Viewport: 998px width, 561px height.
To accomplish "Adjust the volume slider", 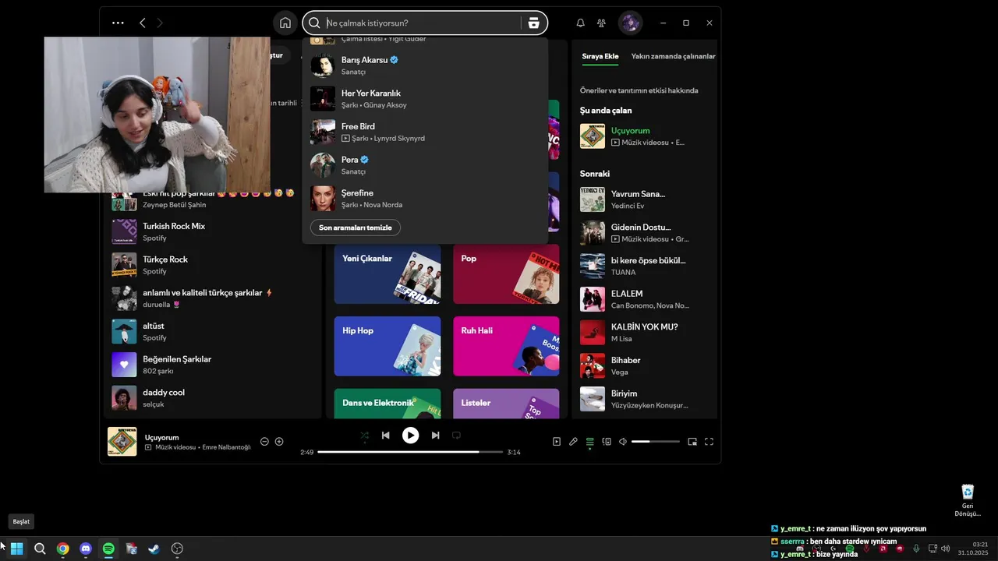I will [655, 442].
